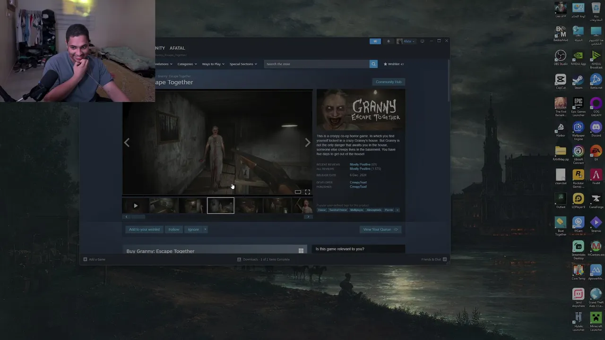Image resolution: width=605 pixels, height=340 pixels.
Task: Launch Streamlabs Desktop shortcut
Action: (x=578, y=250)
